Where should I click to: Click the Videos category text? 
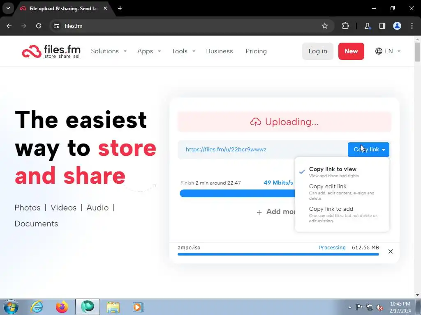pos(64,208)
